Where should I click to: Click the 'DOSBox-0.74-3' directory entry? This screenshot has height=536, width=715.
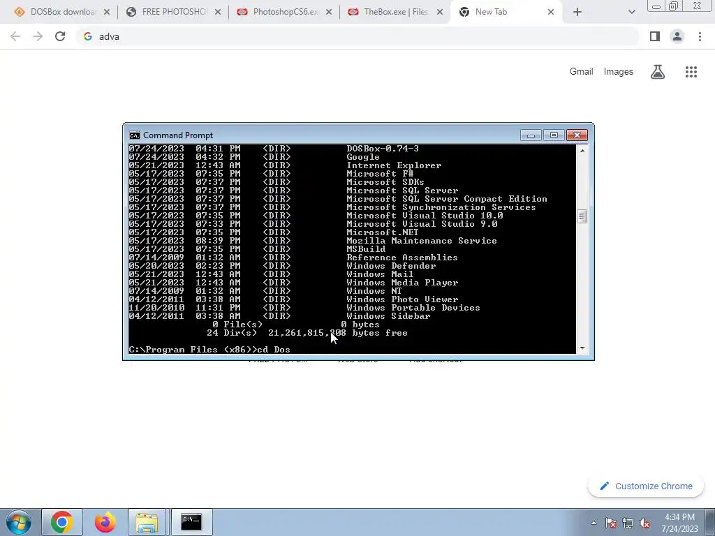click(383, 149)
